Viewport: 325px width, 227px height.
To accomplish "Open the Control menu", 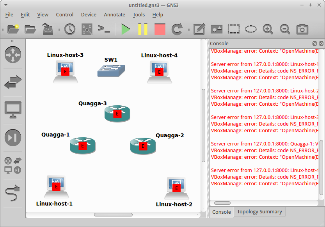I will [64, 14].
